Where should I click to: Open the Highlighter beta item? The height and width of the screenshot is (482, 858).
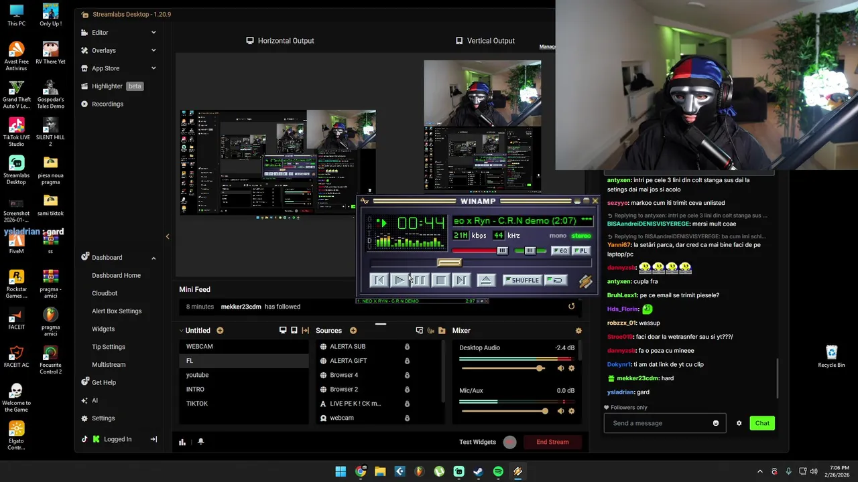click(x=112, y=86)
